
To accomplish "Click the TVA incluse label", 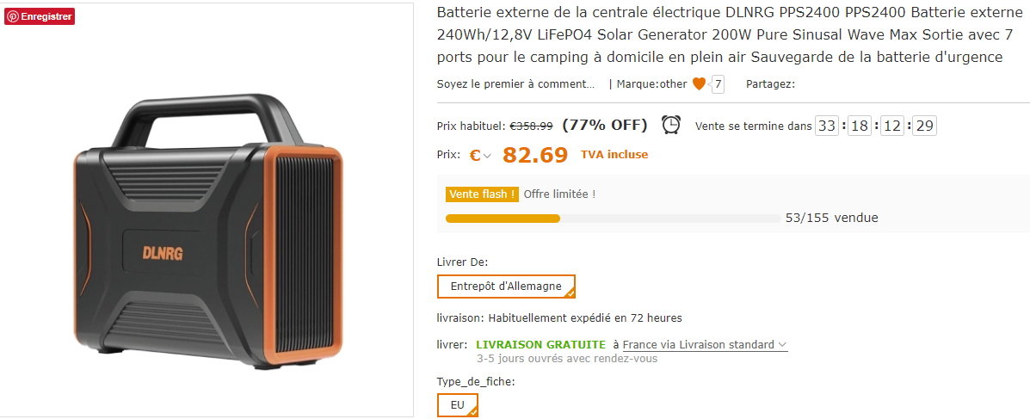I will click(x=614, y=155).
